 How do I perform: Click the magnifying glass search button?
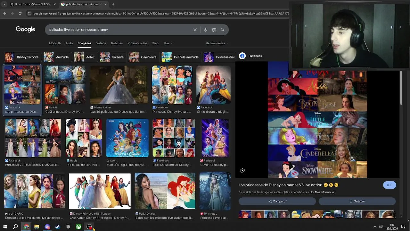point(222,30)
